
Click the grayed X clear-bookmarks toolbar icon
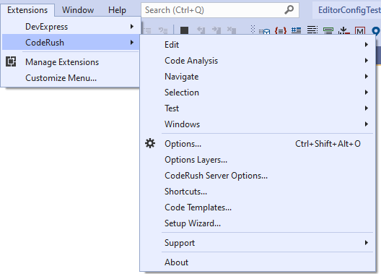(232, 30)
